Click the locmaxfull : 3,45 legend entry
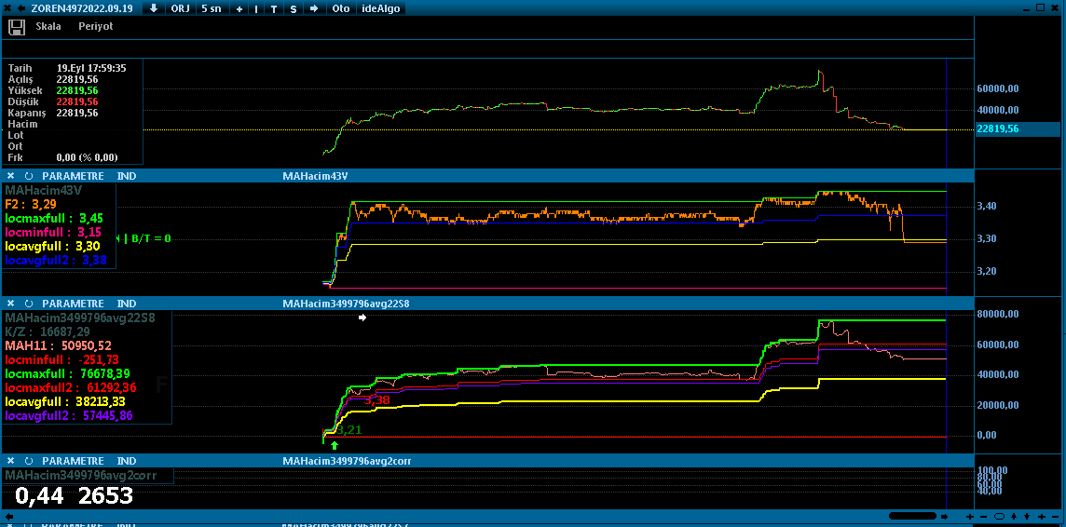This screenshot has height=527, width=1066. 54,218
